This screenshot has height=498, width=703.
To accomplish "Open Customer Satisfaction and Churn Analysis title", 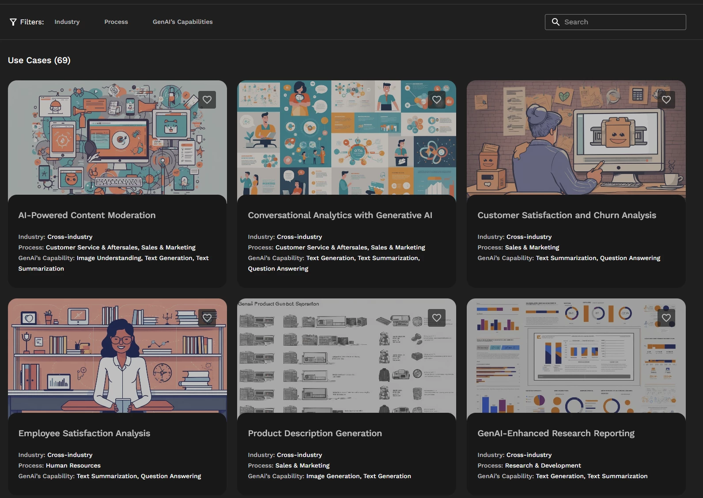I will pyautogui.click(x=567, y=215).
